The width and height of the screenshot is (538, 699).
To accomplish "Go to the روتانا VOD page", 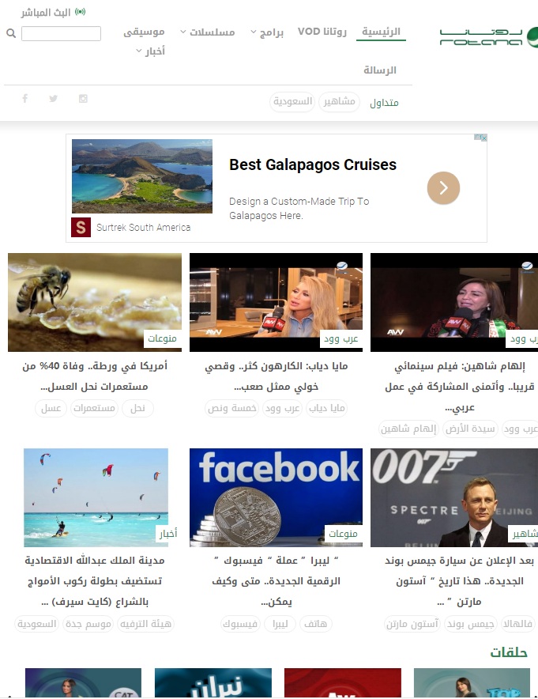I will (322, 32).
